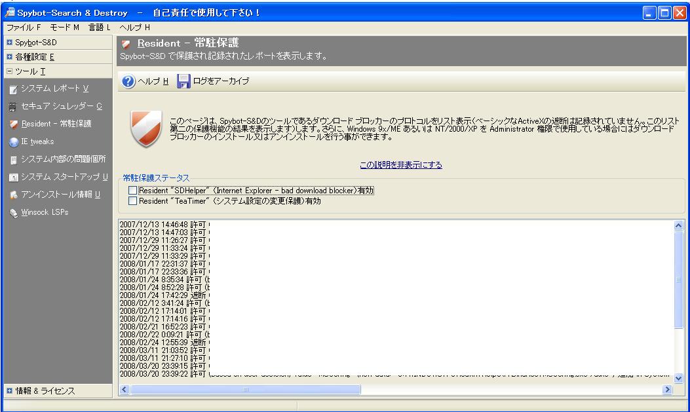
Task: Click the Resident shield icon in sidebar
Action: [14, 124]
